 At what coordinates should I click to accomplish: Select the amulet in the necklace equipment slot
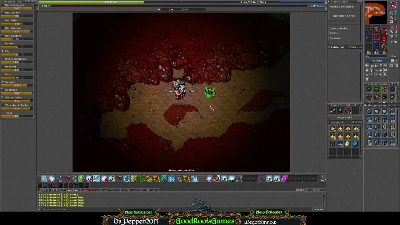point(368,31)
